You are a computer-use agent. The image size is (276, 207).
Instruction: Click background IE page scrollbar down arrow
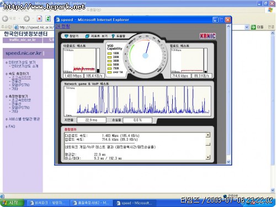click(x=273, y=190)
